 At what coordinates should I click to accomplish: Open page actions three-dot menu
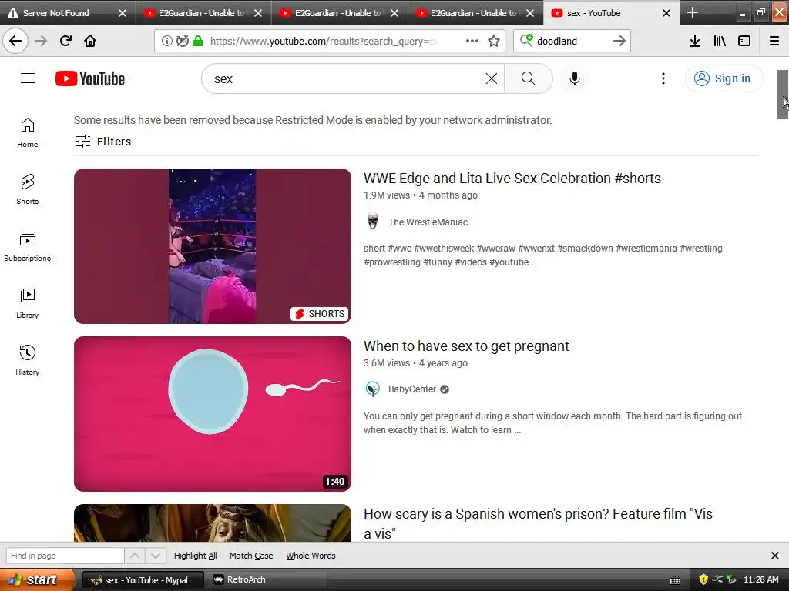coord(472,41)
